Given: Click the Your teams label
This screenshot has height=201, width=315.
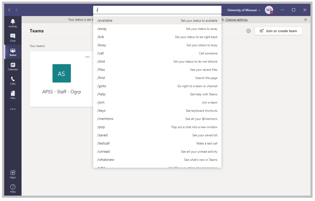Looking at the screenshot, I should [37, 46].
